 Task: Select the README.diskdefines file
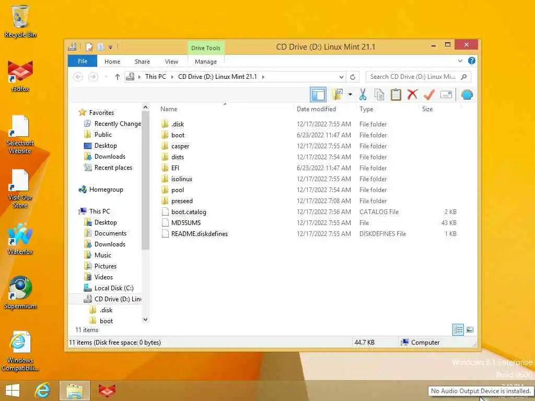point(199,233)
